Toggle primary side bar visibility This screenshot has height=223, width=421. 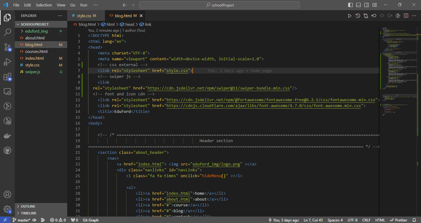[x=350, y=5]
